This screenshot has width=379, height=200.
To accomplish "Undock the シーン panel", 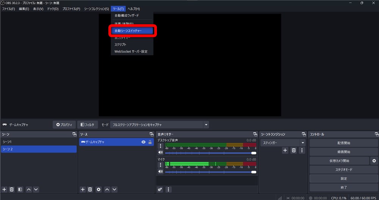I will (74, 134).
